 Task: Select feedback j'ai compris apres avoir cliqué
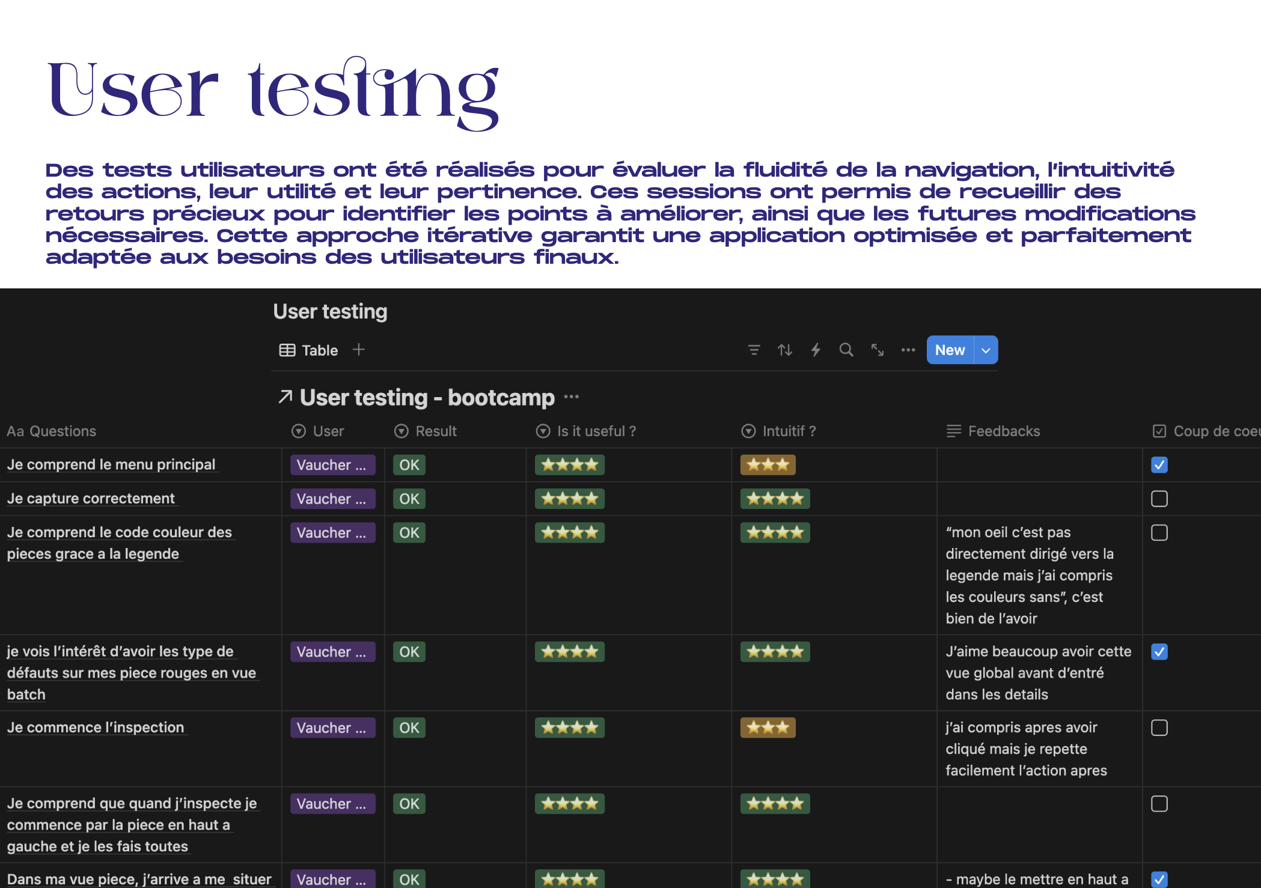coord(1026,749)
